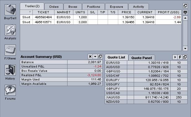Click the 1.44 profit cell
The image size is (191, 117).
pos(168,22)
